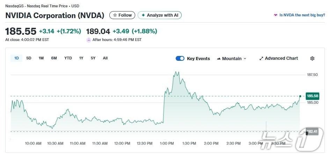Switch to the 5D range tab
This screenshot has width=328, height=156.
coord(29,58)
